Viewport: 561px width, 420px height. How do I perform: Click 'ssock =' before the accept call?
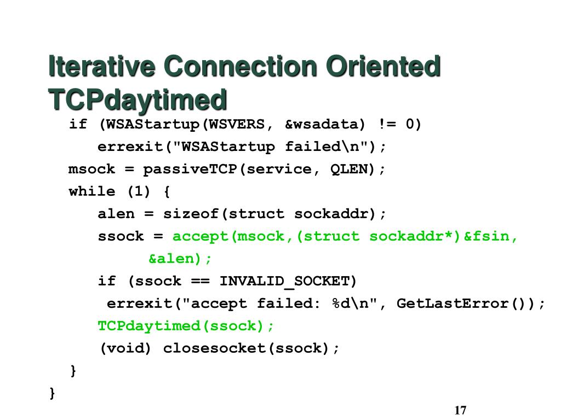(130, 236)
